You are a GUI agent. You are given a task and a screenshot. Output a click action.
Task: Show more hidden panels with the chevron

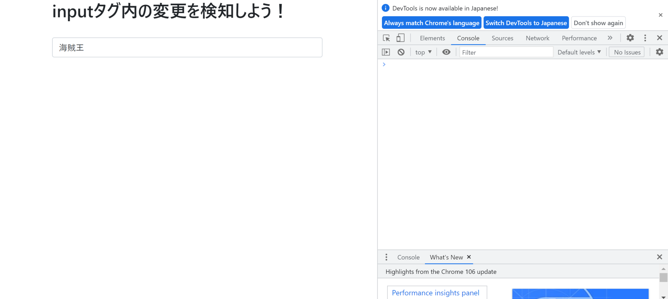[610, 38]
